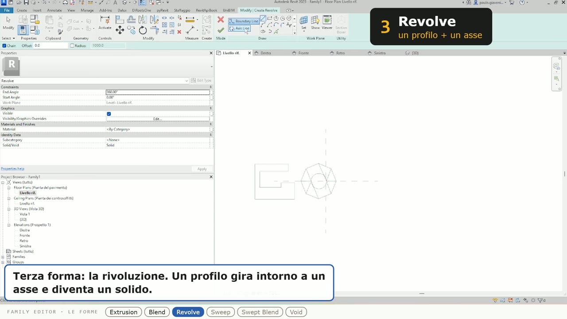Collapse Elevations (Prospetto 1) node
This screenshot has height=319, width=567.
coord(8,225)
